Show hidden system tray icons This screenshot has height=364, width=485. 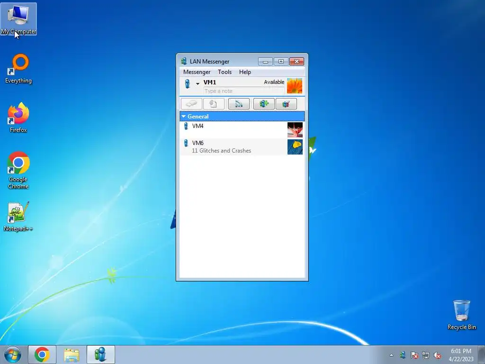point(391,355)
